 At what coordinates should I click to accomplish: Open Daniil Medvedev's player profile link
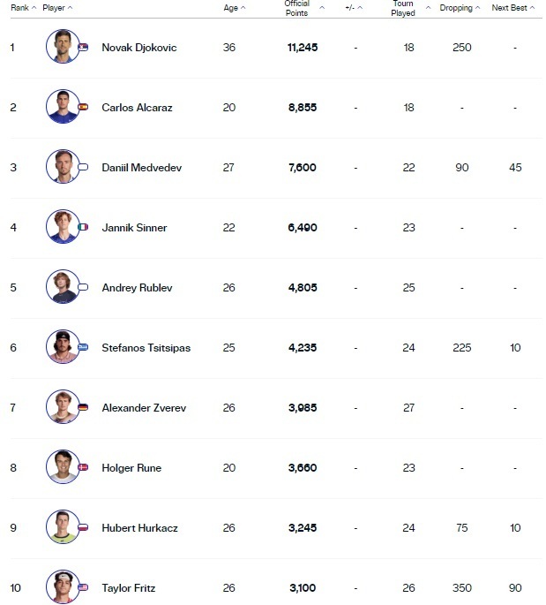141,168
